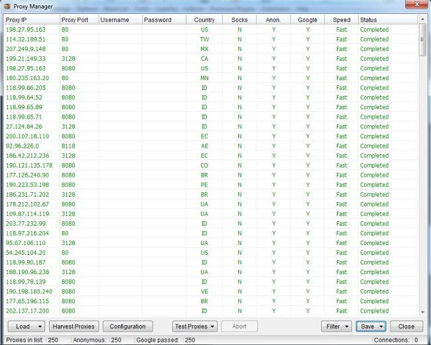Open the Filter dropdown

pos(336,326)
